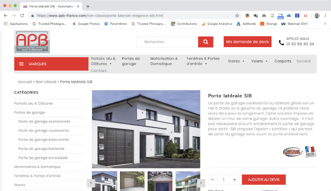Expand Portails alu & Clôtures dropdown

pyautogui.click(x=103, y=61)
